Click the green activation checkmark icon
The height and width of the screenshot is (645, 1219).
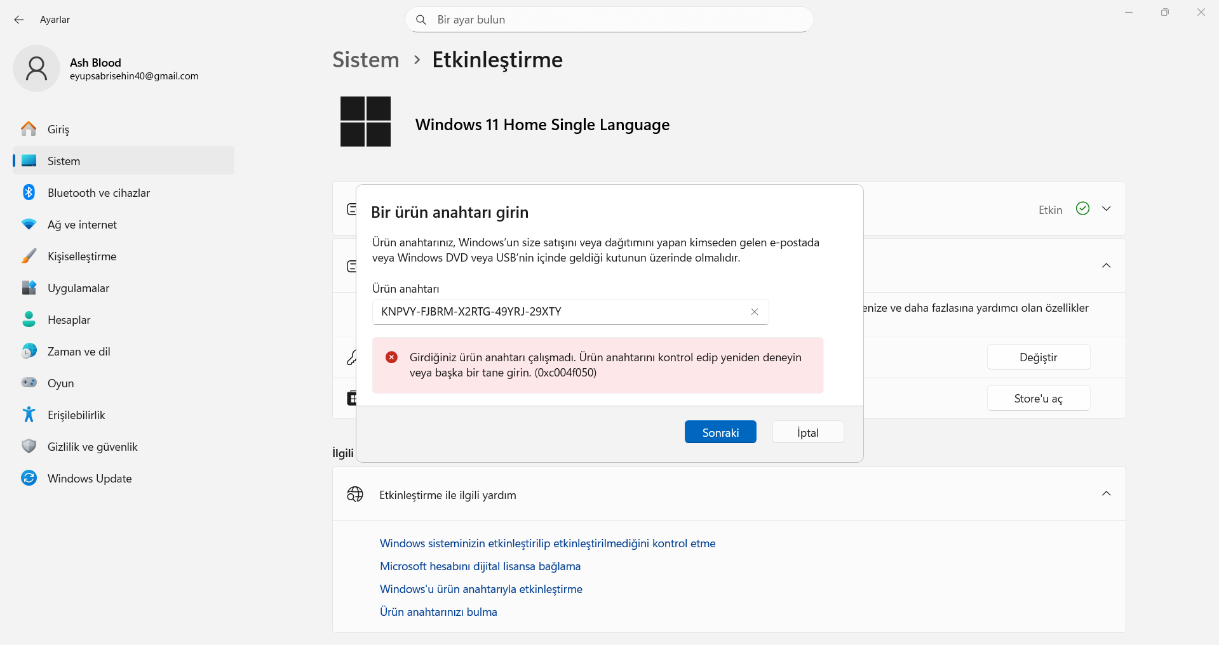[x=1083, y=209]
